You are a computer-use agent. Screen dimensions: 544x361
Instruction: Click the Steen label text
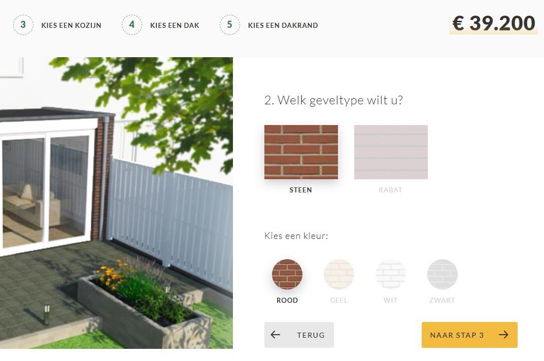(x=301, y=190)
